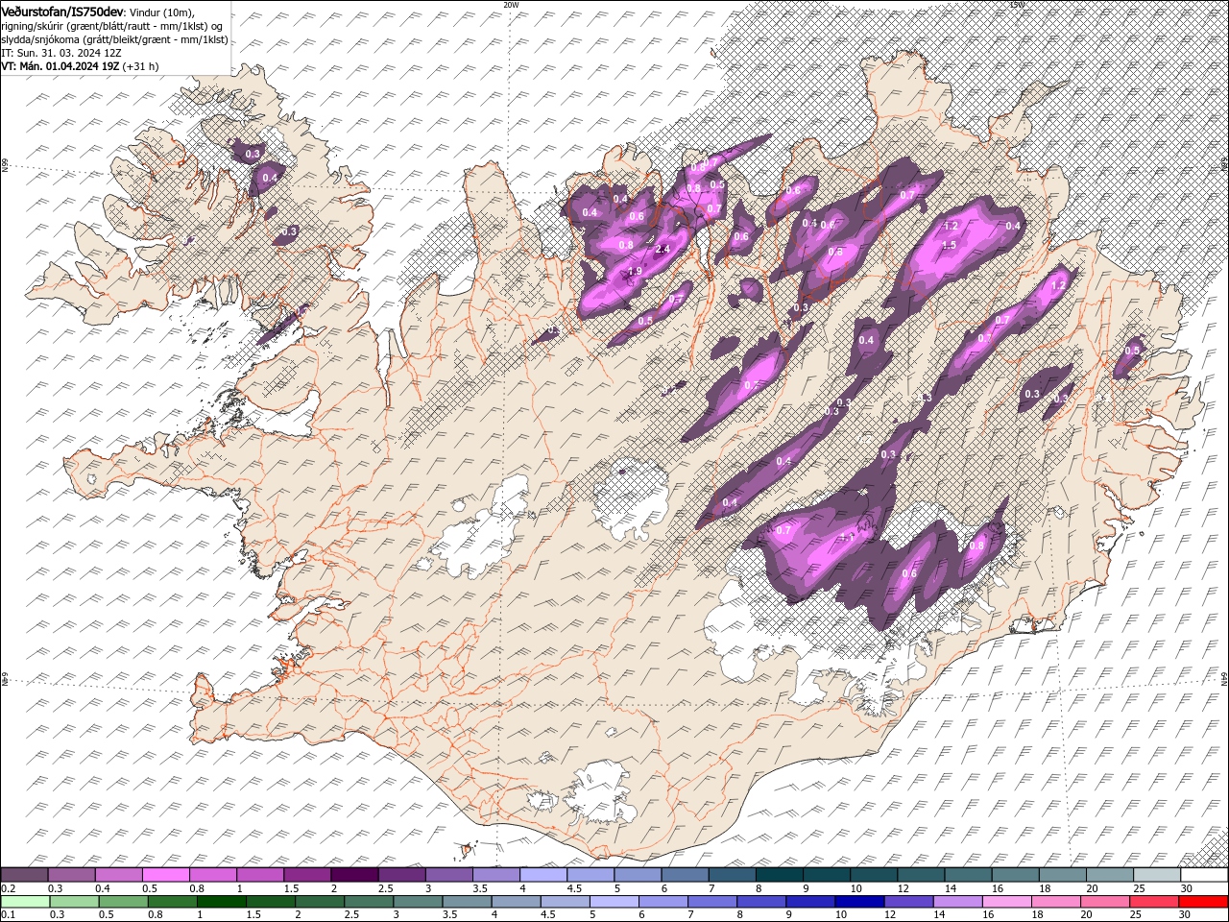Click the 20W longitude label
The width and height of the screenshot is (1229, 922).
[x=511, y=5]
